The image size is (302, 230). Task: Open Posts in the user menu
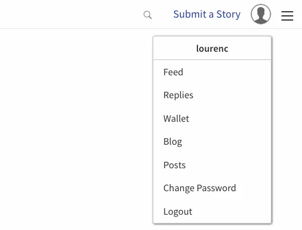212,165
